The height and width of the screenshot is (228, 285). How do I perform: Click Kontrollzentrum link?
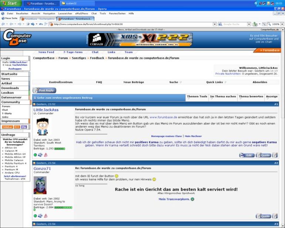pyautogui.click(x=61, y=82)
